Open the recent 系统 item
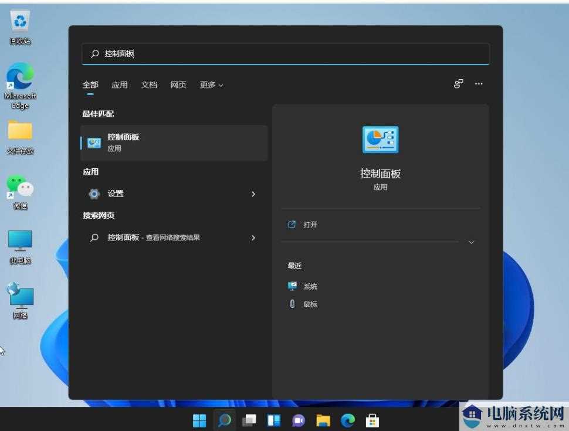Viewport: 569px width, 431px height. click(x=310, y=286)
